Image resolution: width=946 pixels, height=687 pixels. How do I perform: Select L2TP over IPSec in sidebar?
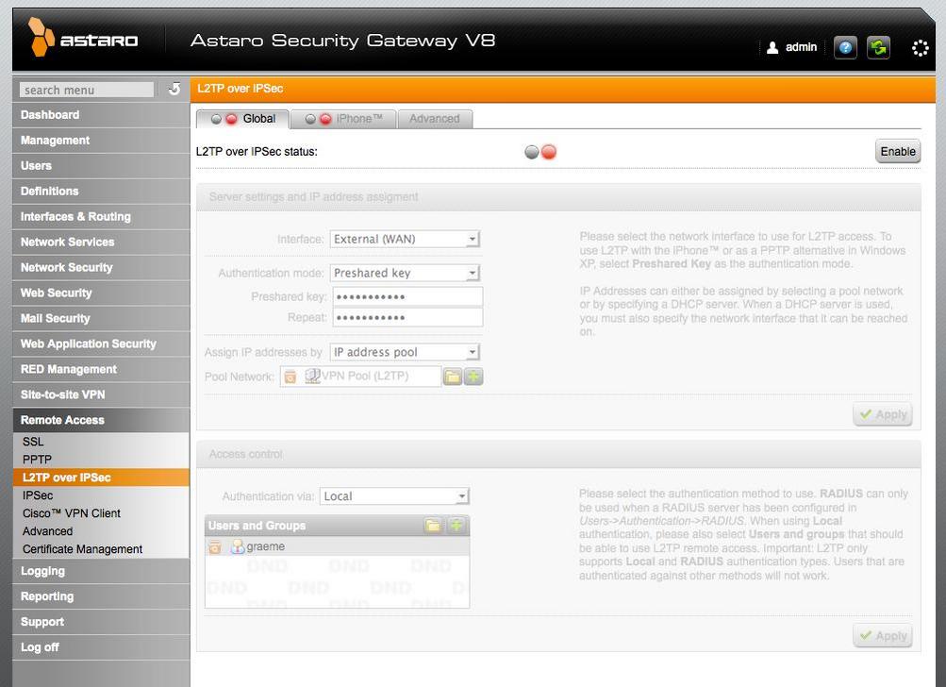(x=101, y=478)
